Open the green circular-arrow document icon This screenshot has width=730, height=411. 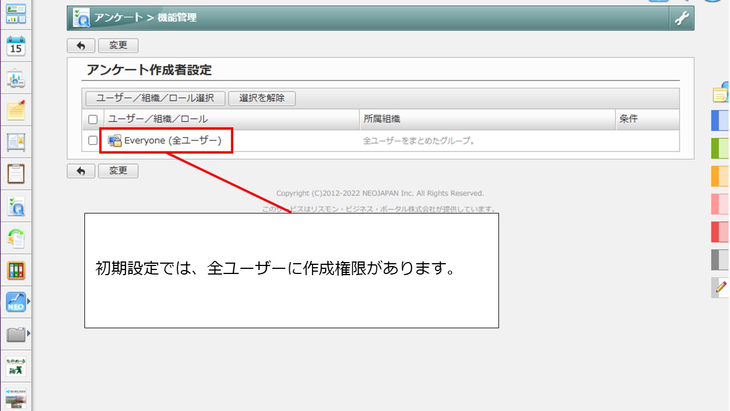16,238
